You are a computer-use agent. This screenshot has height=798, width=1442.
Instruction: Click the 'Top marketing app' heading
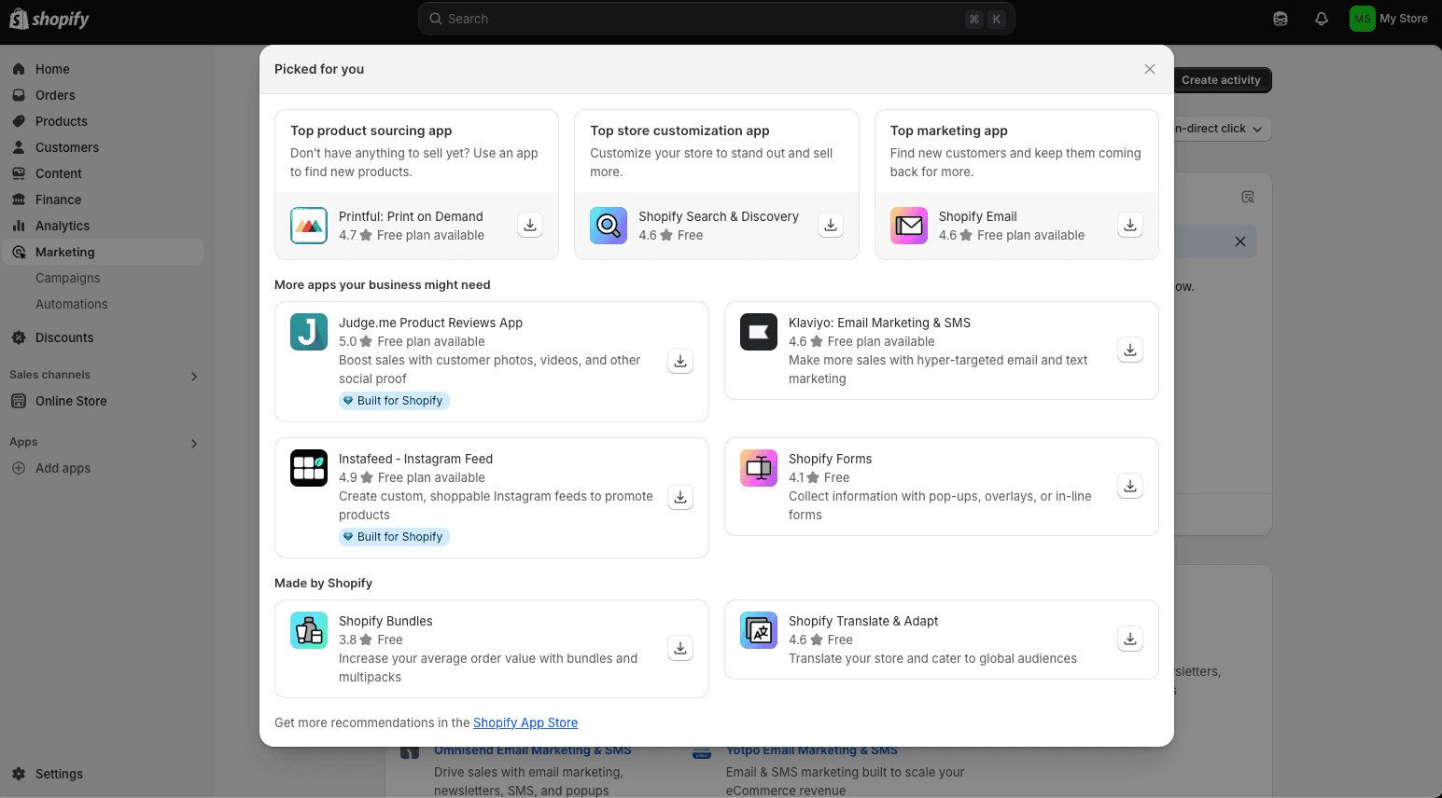click(949, 131)
